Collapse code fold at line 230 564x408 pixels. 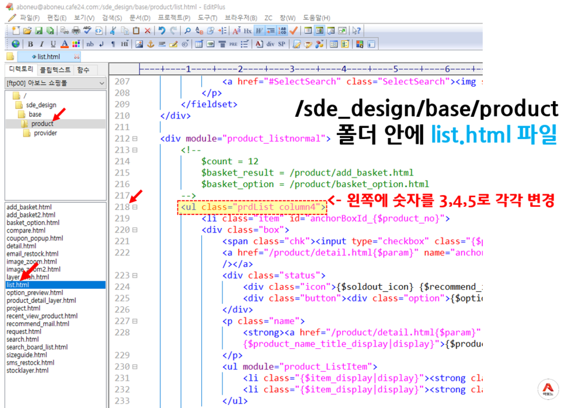(x=135, y=366)
